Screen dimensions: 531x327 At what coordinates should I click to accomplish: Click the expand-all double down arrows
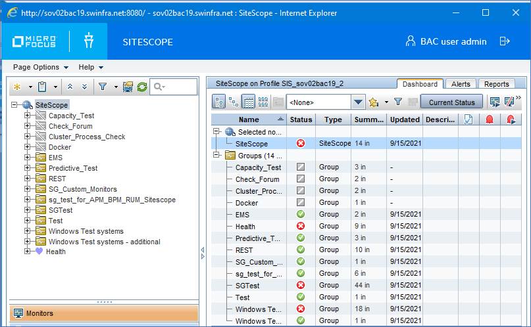pos(83,87)
